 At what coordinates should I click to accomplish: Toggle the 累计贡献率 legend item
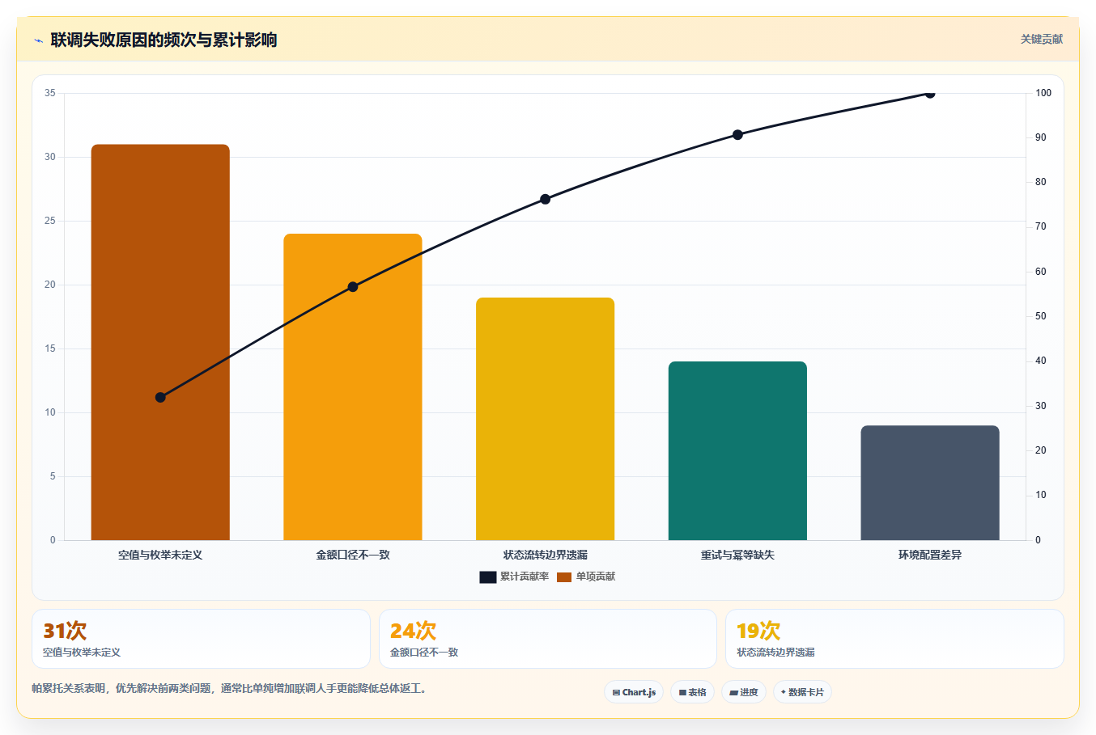click(514, 577)
